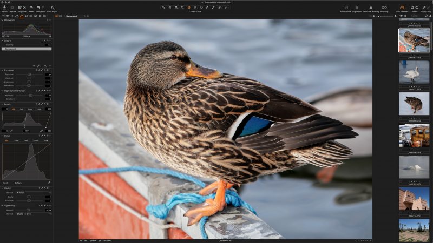Viewport: 433px width, 243px height.
Task: Click the Vignetting Amount slider handle
Action: coord(28,210)
